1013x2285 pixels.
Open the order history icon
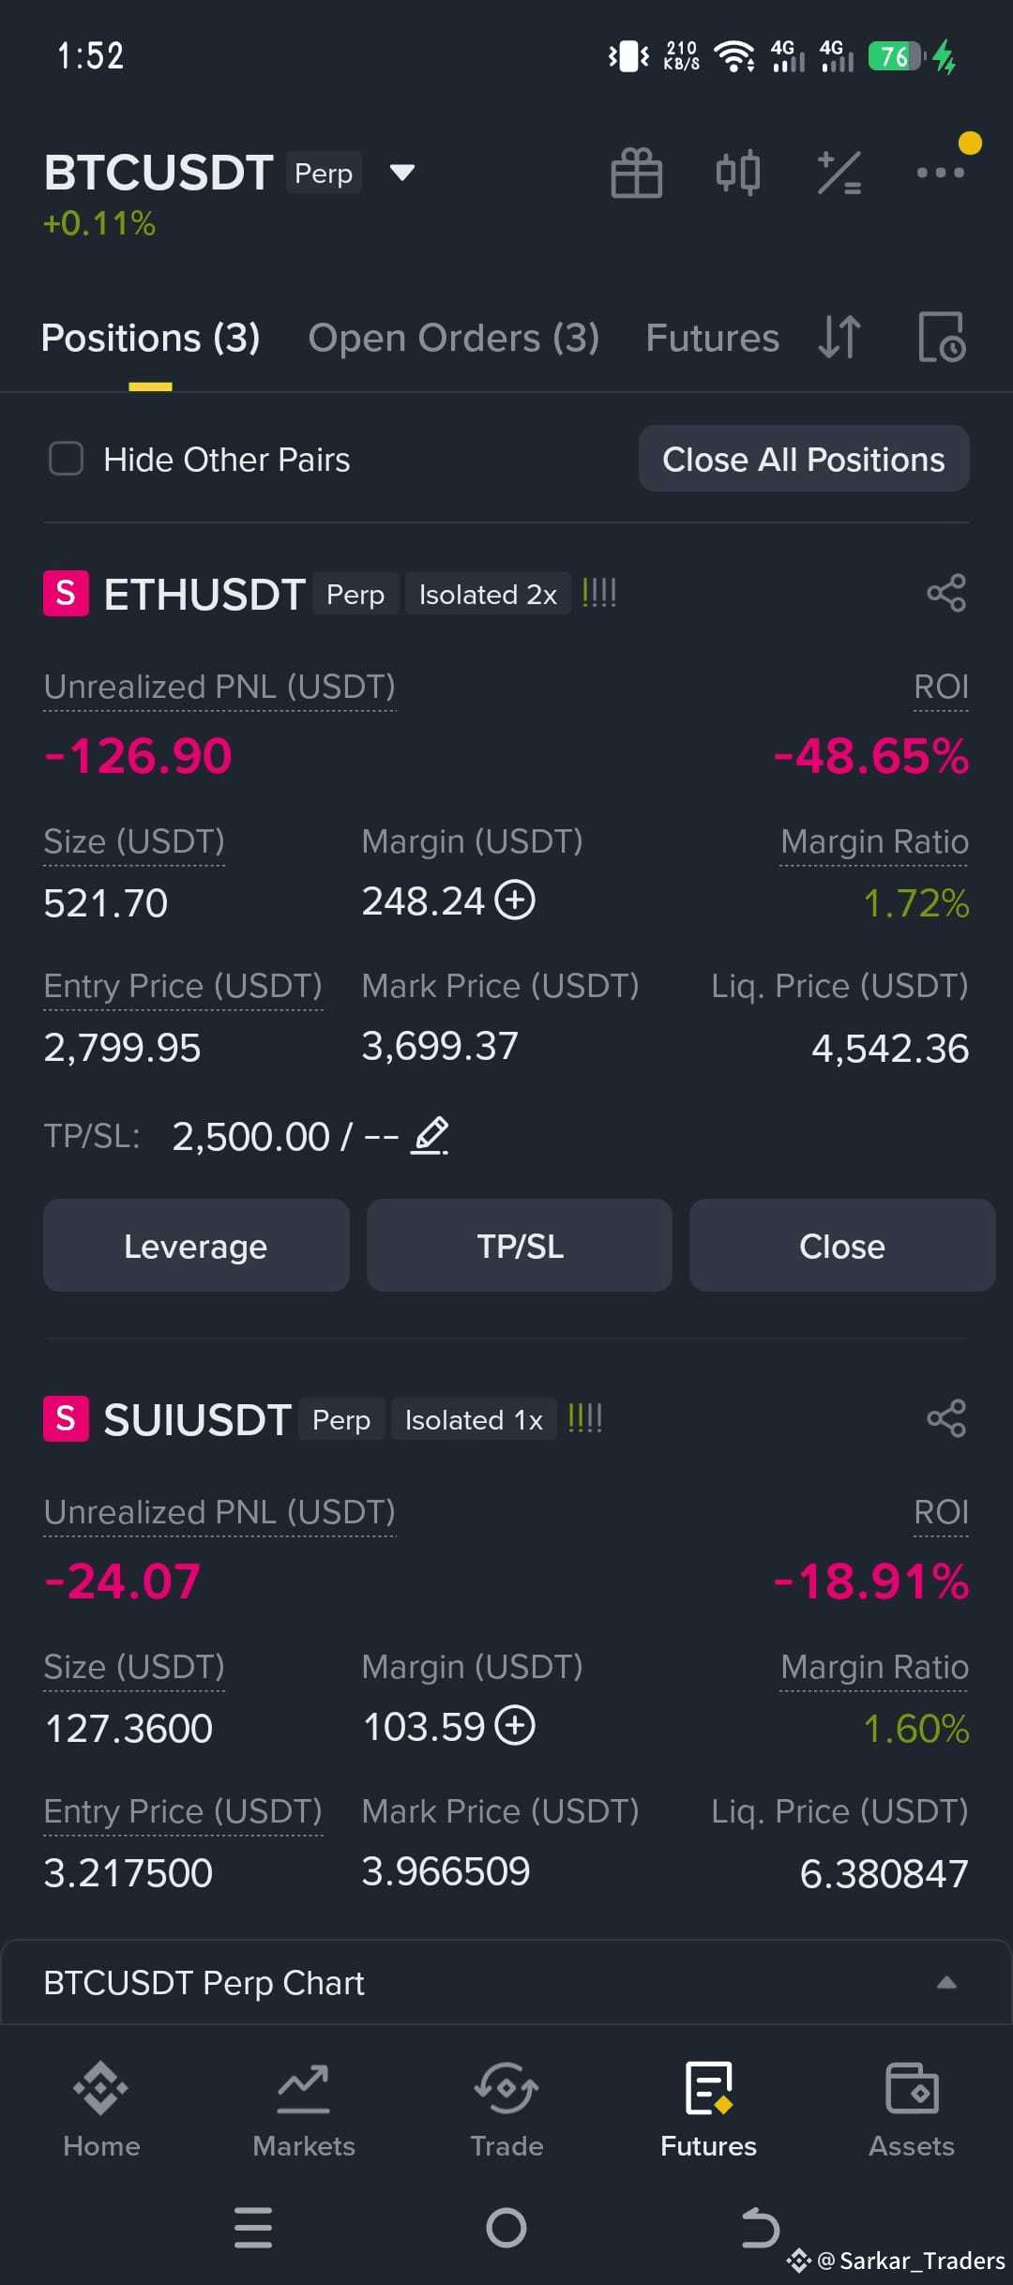point(941,338)
